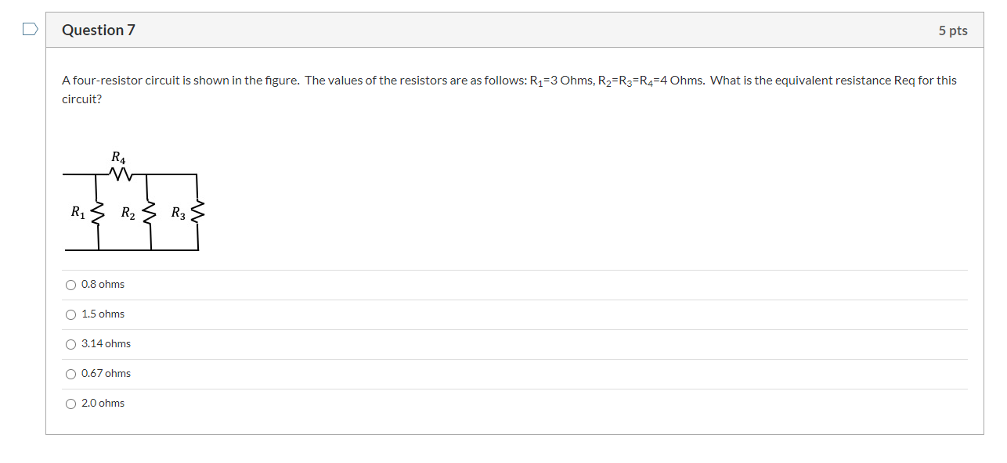1007x463 pixels.
Task: Click the 2.0 ohms answer label text
Action: [x=102, y=404]
